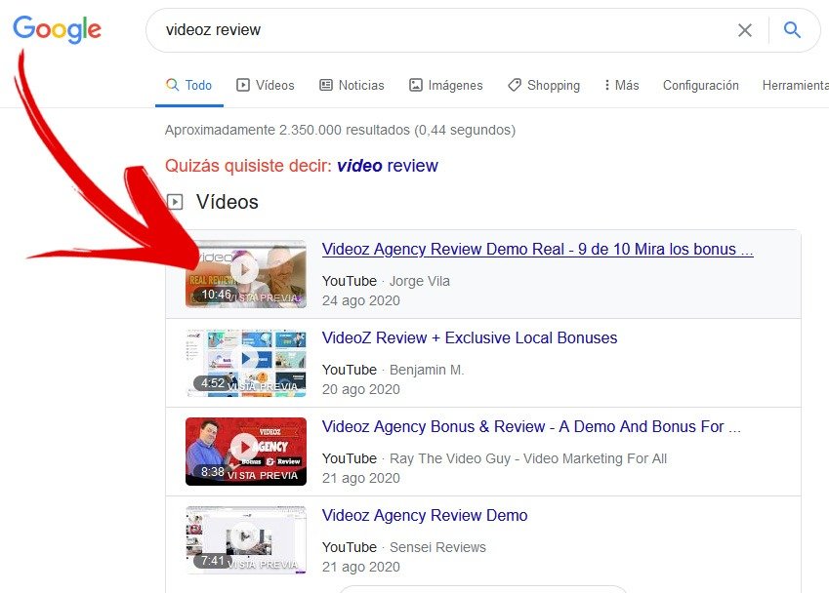Click the suggested 'video review' correction link

coord(388,165)
